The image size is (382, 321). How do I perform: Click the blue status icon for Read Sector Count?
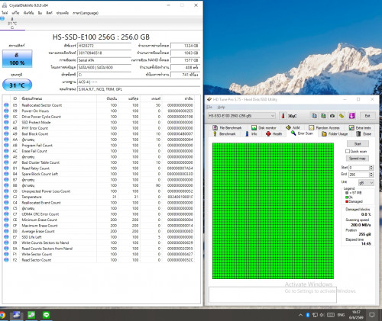pyautogui.click(x=6, y=260)
